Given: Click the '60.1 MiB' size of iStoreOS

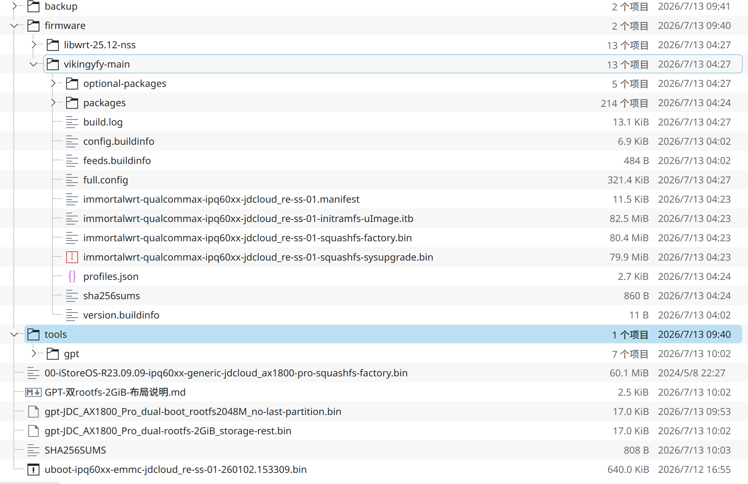Looking at the screenshot, I should point(629,373).
